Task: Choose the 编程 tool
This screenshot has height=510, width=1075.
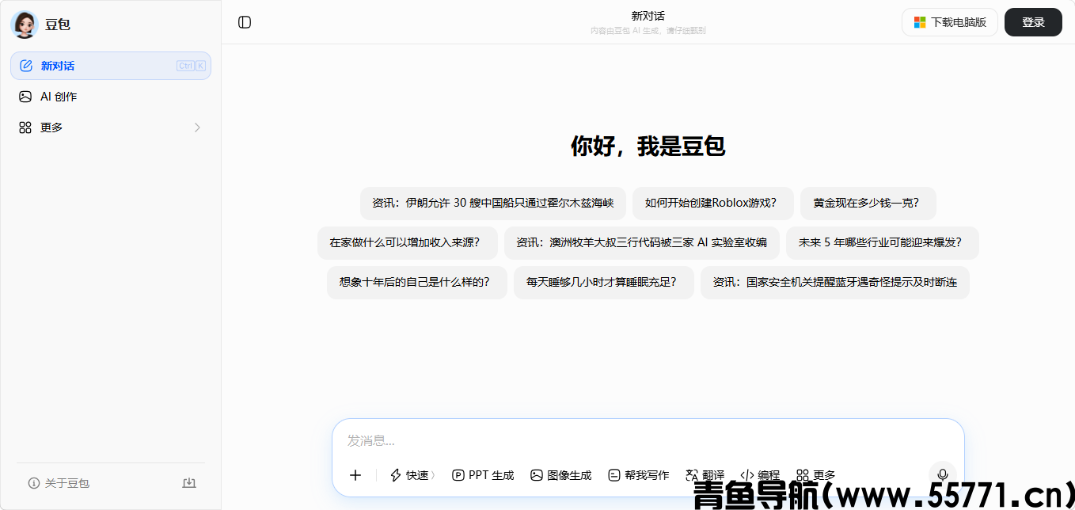Action: point(760,475)
